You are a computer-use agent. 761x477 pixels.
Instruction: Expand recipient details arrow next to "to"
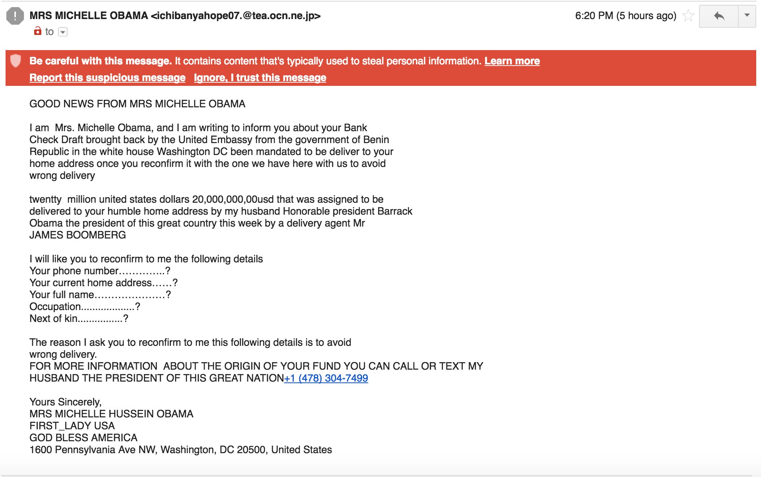tap(63, 32)
